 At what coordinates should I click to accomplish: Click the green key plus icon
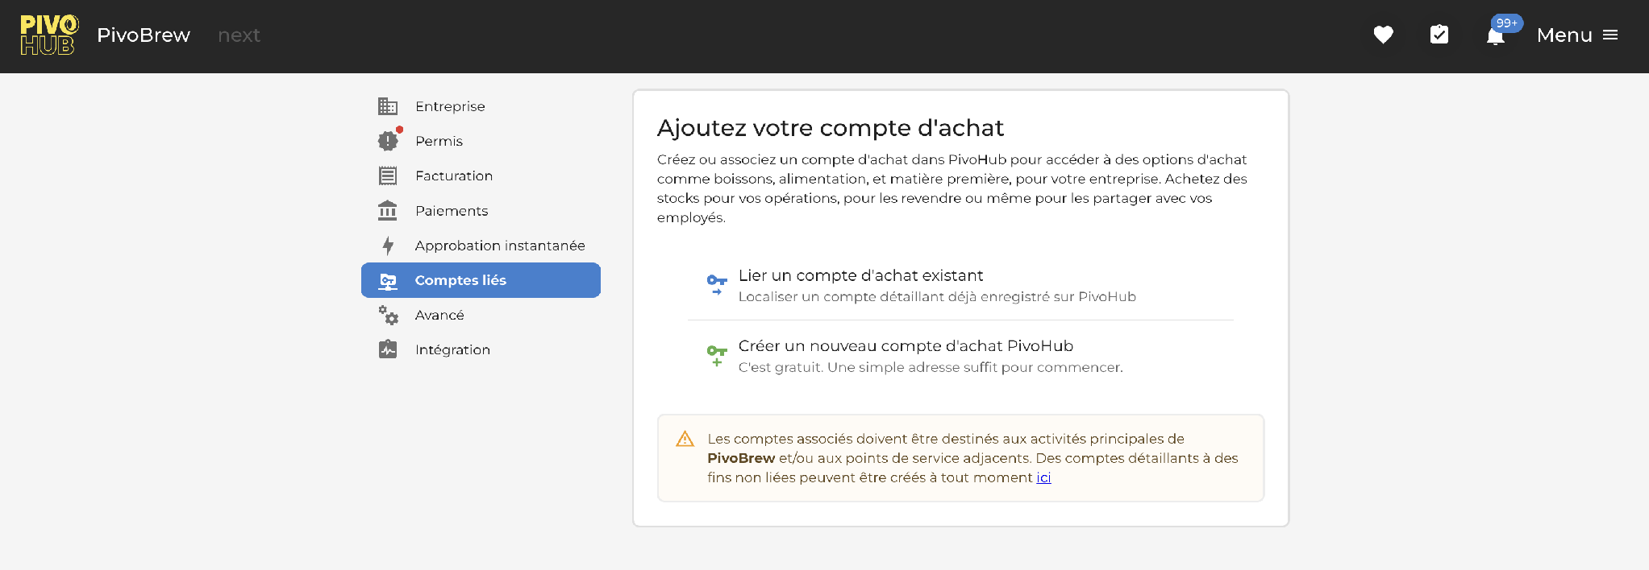point(717,356)
